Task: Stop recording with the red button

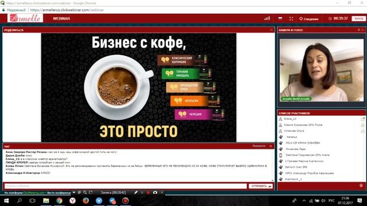Action: 148,192
